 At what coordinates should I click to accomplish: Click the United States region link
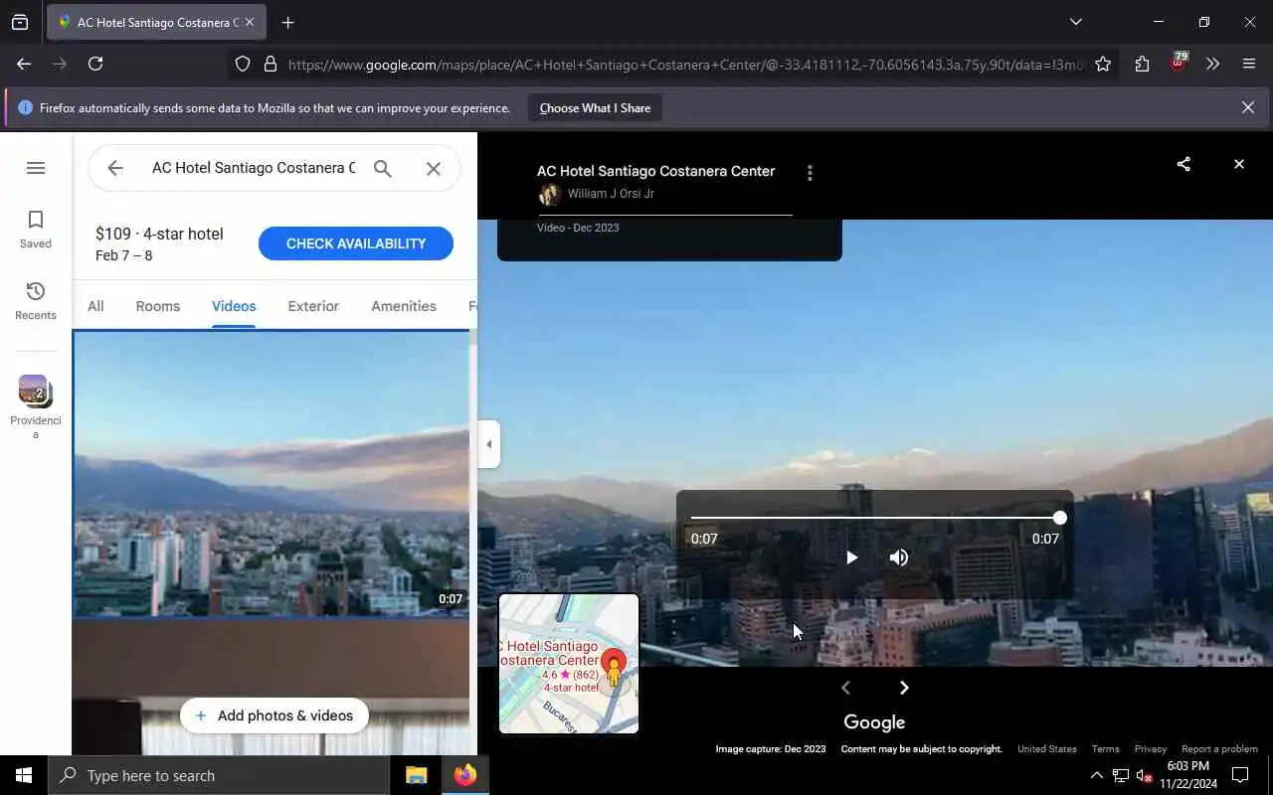[1047, 749]
